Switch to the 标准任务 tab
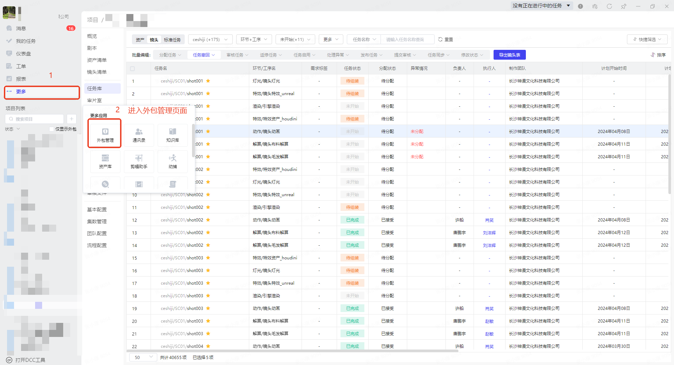Screen dimensions: 674x365 172,40
